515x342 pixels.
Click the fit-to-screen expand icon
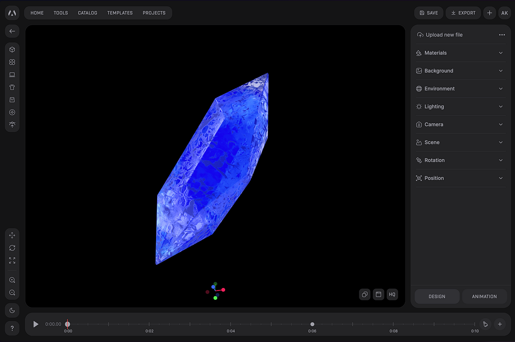[12, 261]
